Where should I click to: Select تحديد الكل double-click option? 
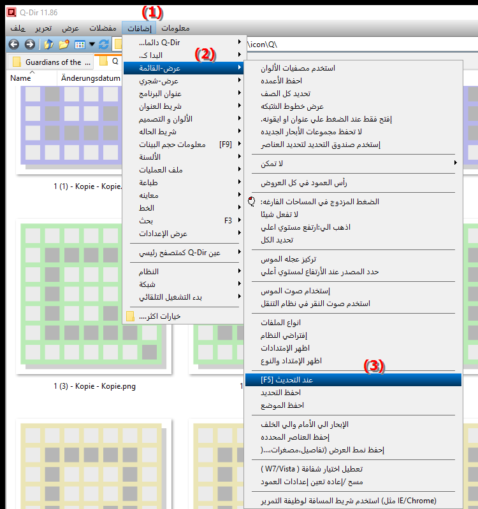tap(353, 240)
